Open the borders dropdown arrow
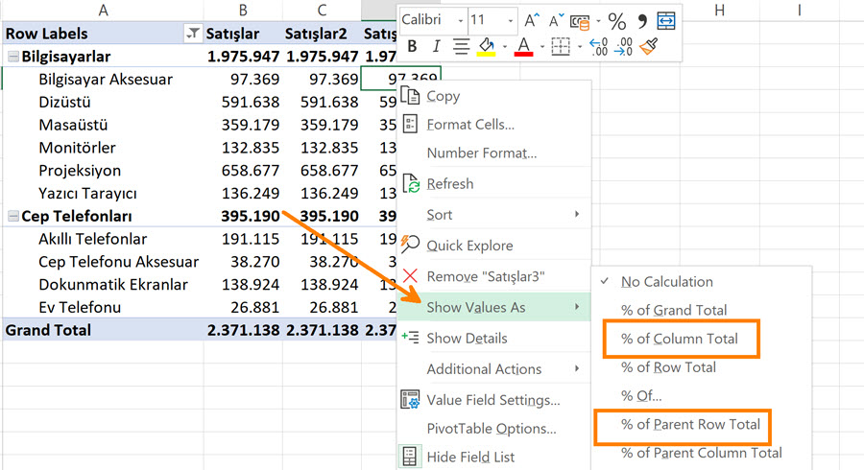Screen dimensions: 864x470 580,47
